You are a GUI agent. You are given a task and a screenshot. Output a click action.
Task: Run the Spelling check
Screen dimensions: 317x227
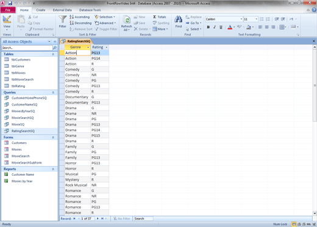click(161, 23)
